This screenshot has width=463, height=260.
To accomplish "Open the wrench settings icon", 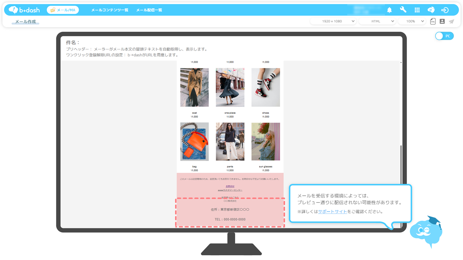I will click(x=403, y=10).
